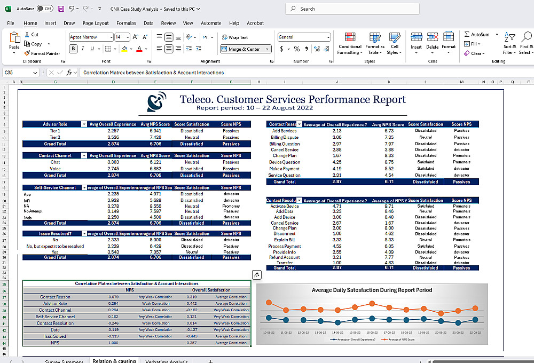Toggle Bold formatting
The height and width of the screenshot is (363, 534).
click(73, 49)
